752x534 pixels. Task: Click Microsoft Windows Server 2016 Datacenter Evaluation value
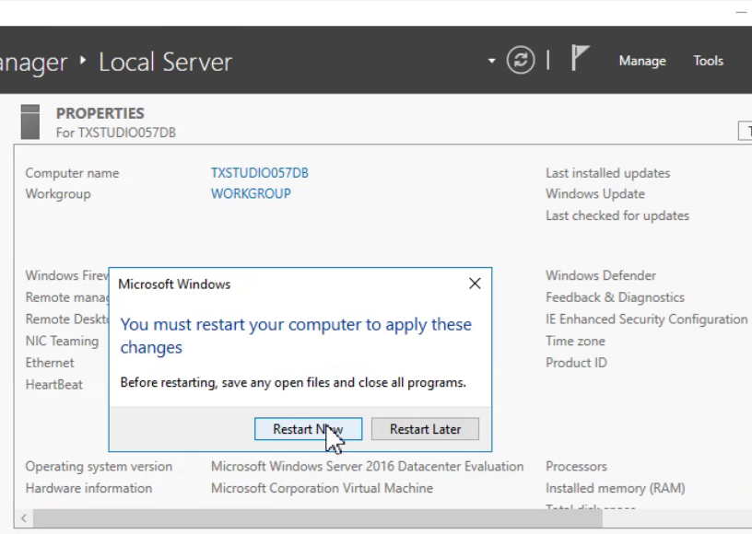tap(368, 467)
